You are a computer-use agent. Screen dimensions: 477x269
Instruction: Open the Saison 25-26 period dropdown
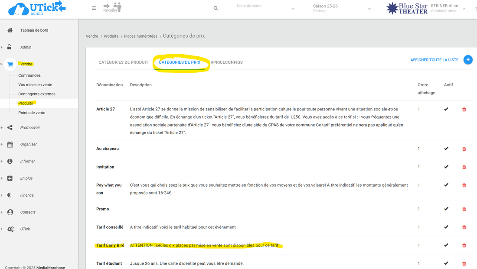point(342,9)
